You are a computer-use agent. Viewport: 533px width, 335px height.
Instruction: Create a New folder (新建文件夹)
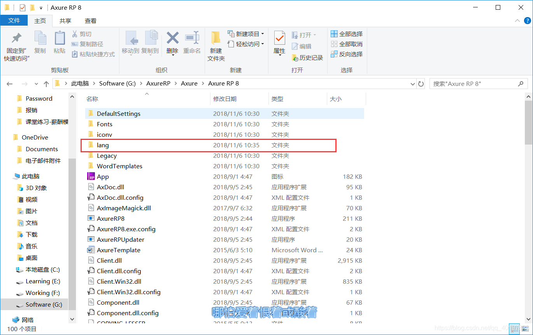[216, 47]
